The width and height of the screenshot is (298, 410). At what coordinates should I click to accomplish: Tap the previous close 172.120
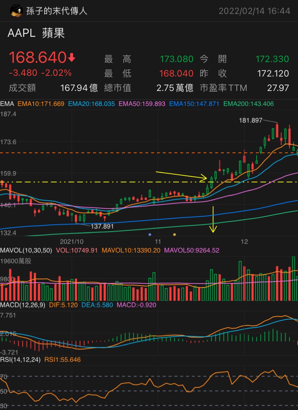point(273,73)
